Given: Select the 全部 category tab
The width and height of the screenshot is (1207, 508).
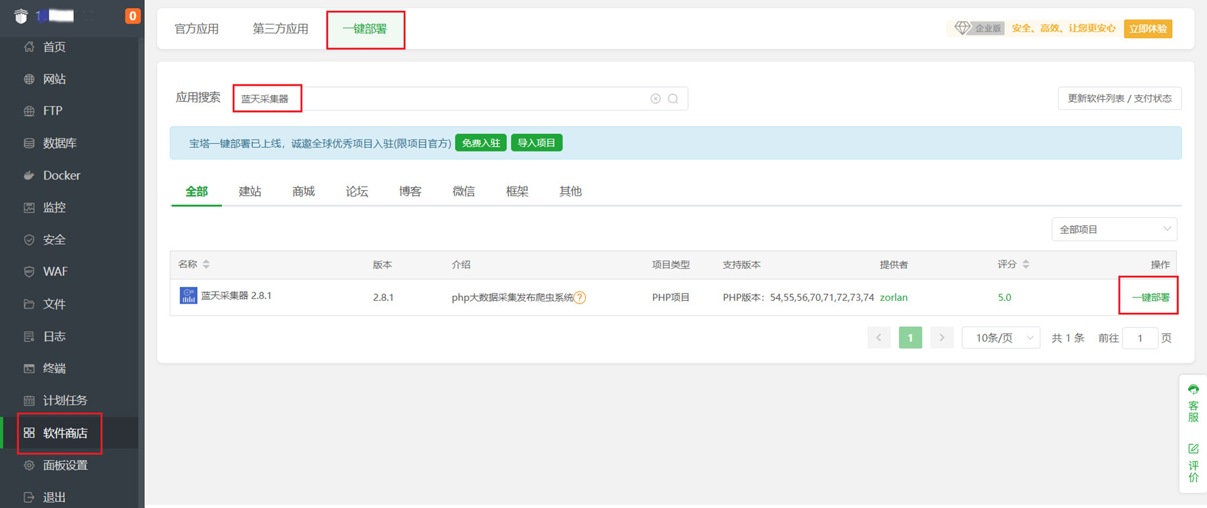Looking at the screenshot, I should [x=196, y=192].
